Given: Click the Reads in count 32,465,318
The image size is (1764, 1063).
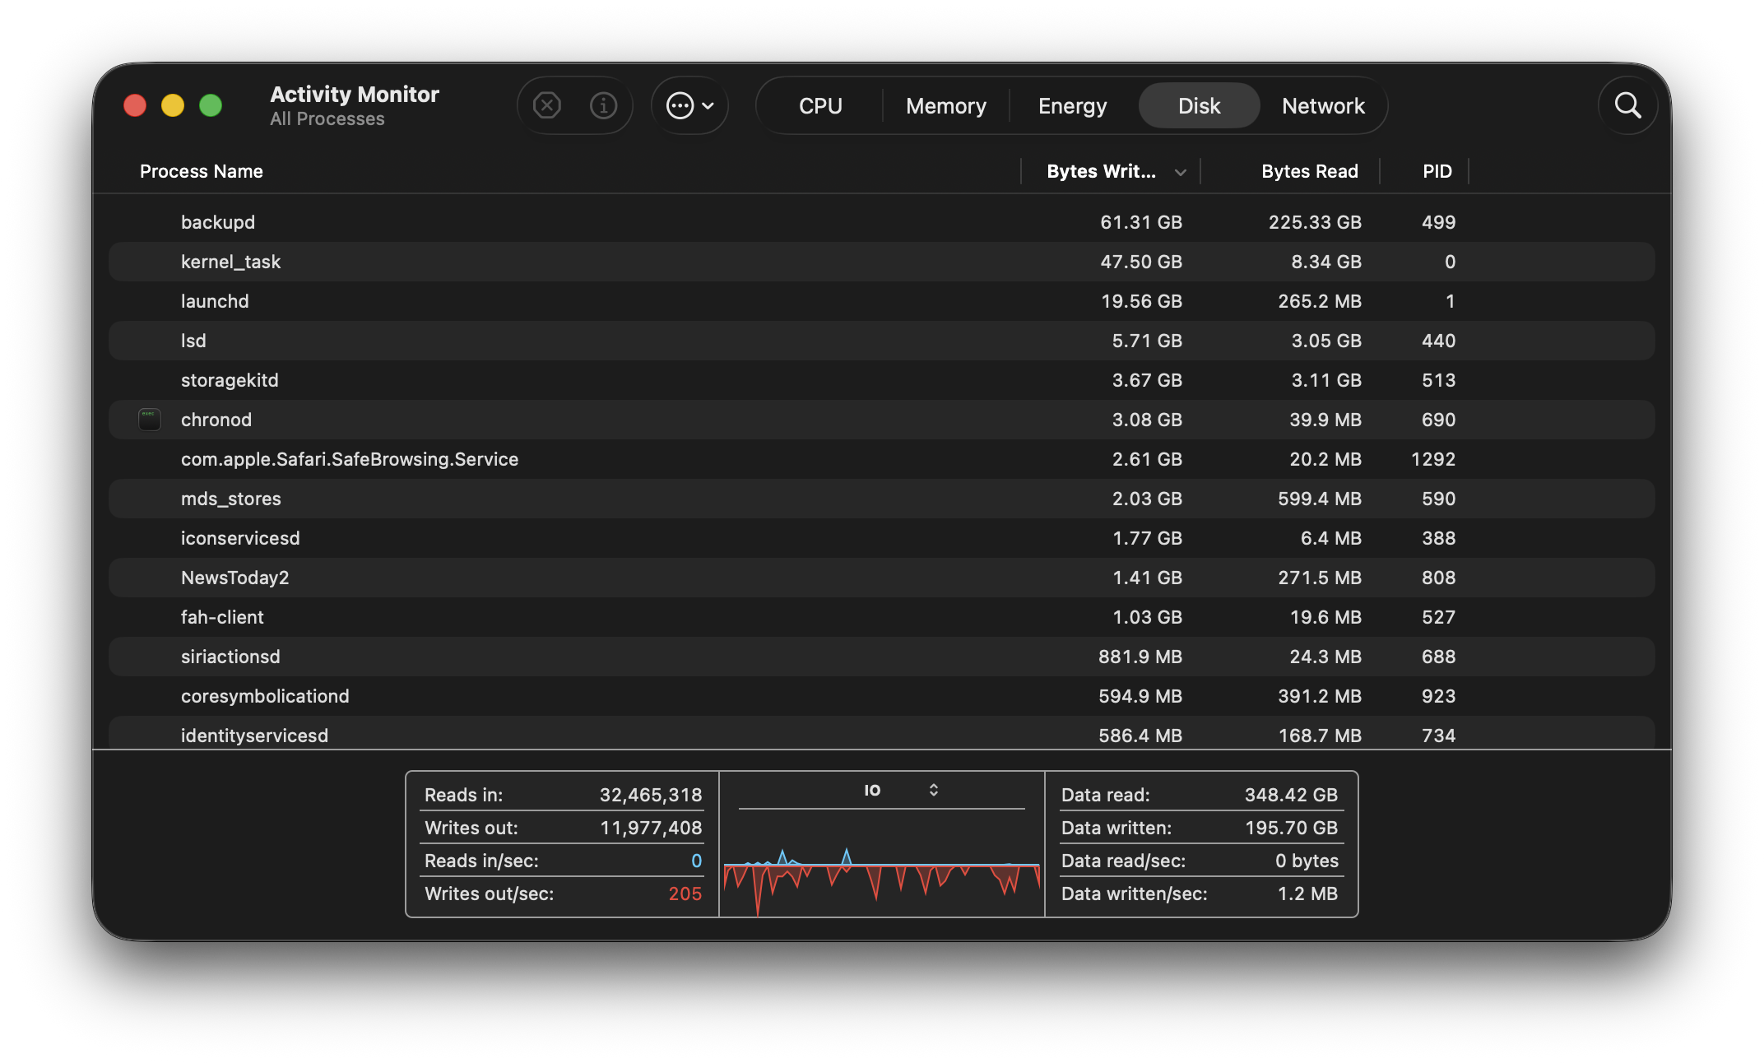Looking at the screenshot, I should click(651, 795).
